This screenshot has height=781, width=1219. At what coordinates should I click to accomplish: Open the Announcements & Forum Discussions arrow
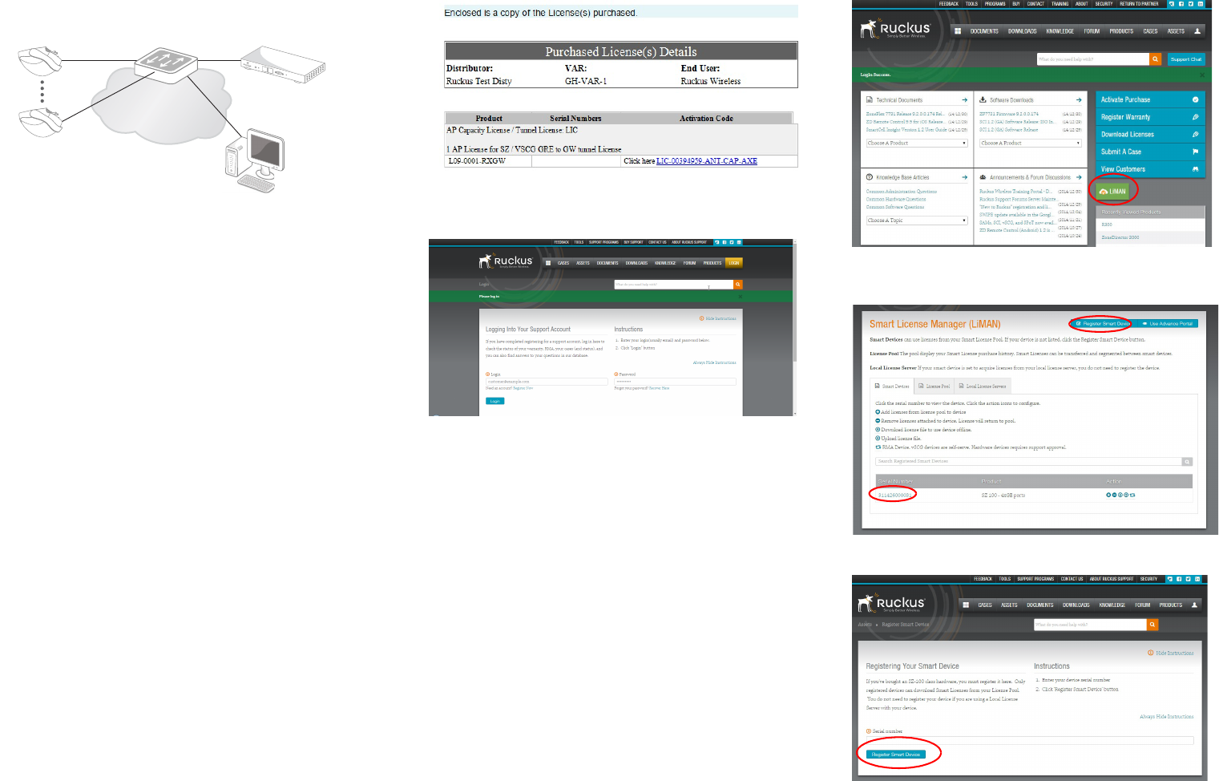[x=1079, y=177]
